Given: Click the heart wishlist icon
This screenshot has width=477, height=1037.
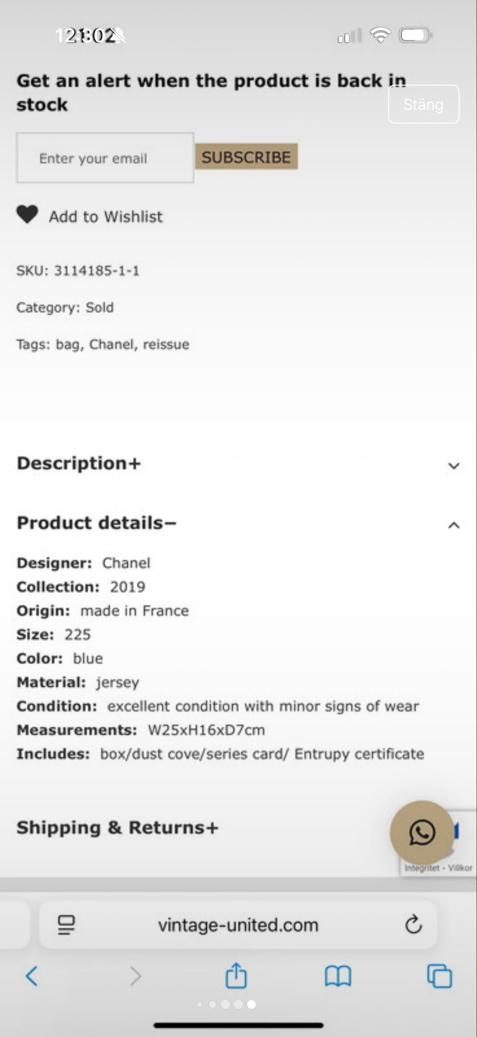Looking at the screenshot, I should click(27, 215).
